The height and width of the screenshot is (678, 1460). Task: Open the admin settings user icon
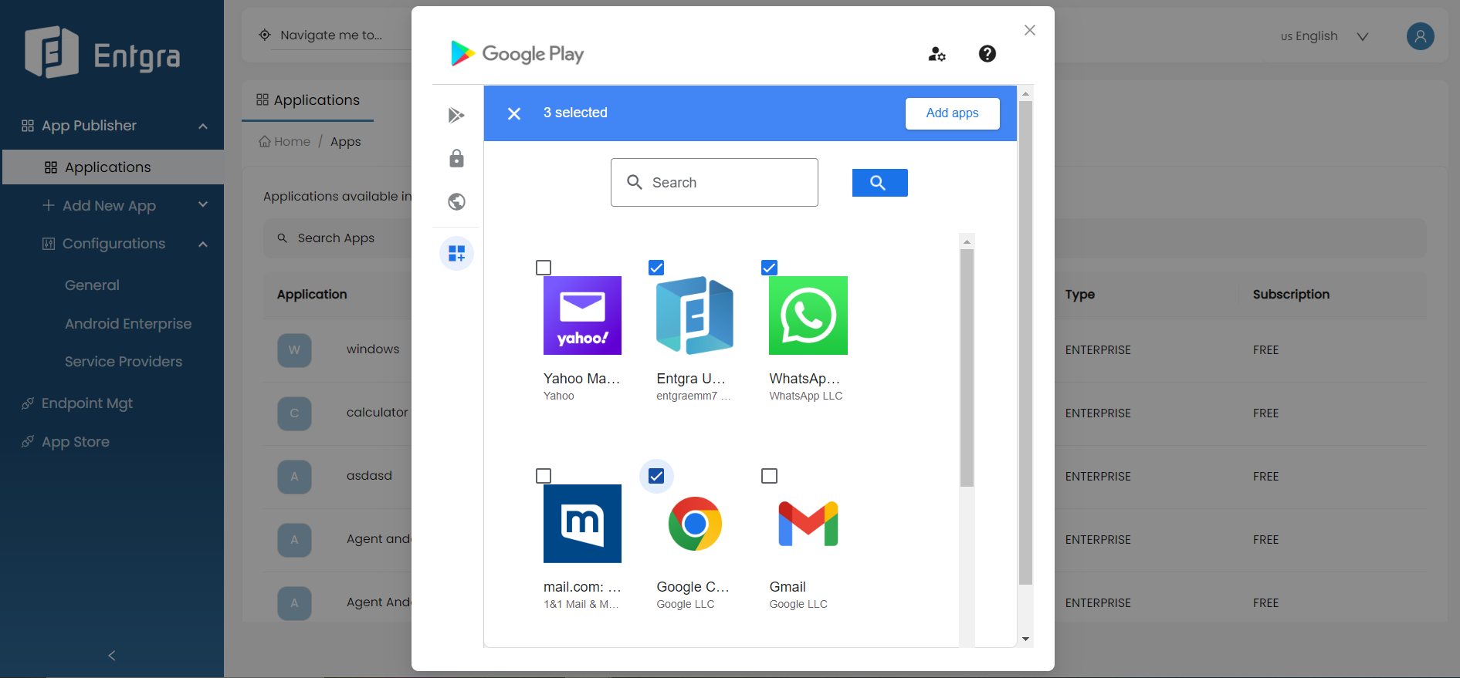[937, 54]
